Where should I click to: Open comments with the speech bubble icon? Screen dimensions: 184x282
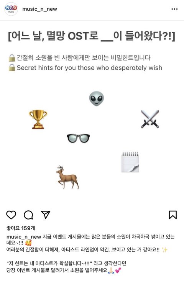28,215
